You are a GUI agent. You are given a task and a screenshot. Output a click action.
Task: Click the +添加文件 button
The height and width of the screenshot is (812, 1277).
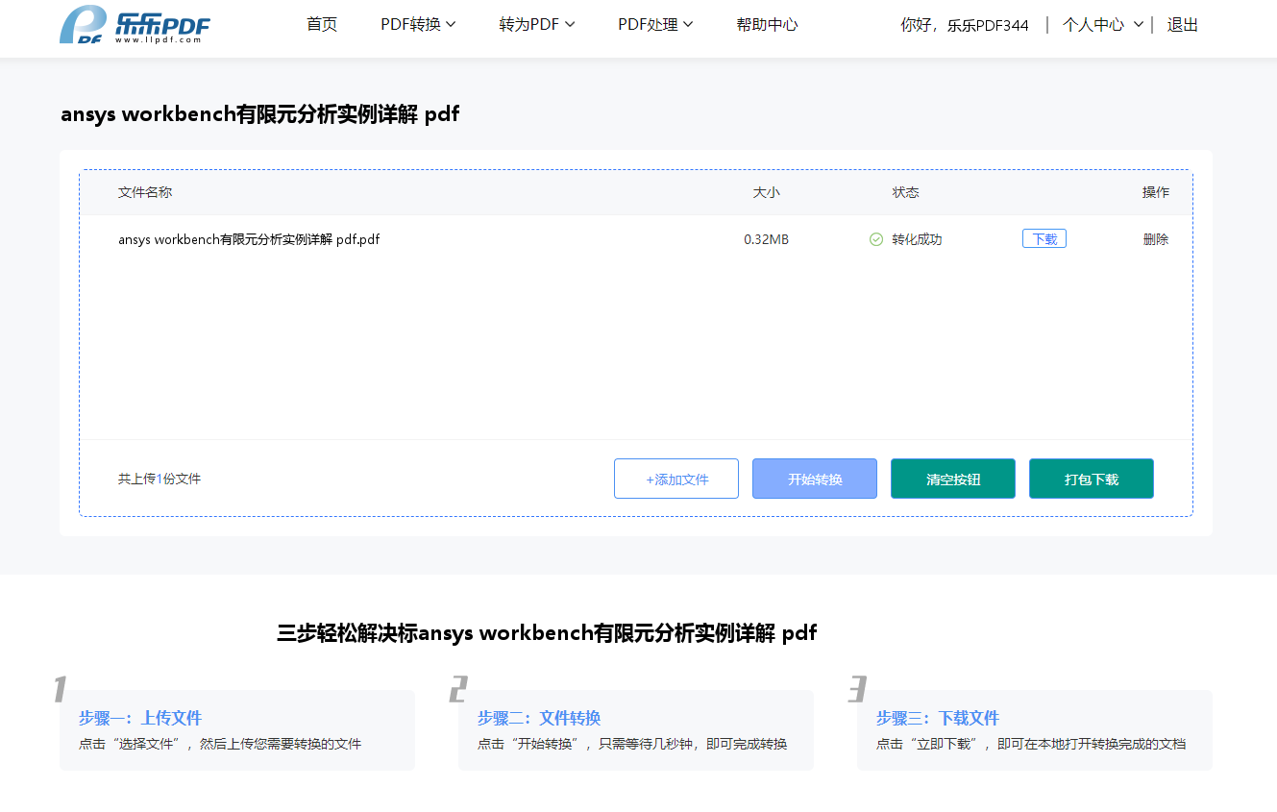coord(676,479)
